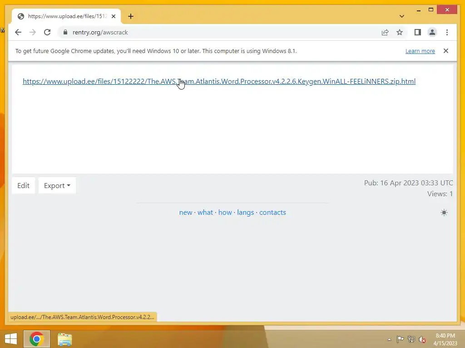Expand the tab search chevron
This screenshot has width=465, height=348.
401,16
